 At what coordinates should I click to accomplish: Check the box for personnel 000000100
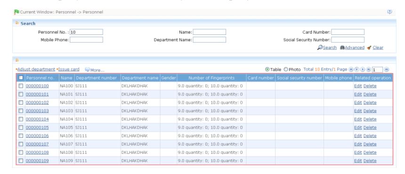21,86
